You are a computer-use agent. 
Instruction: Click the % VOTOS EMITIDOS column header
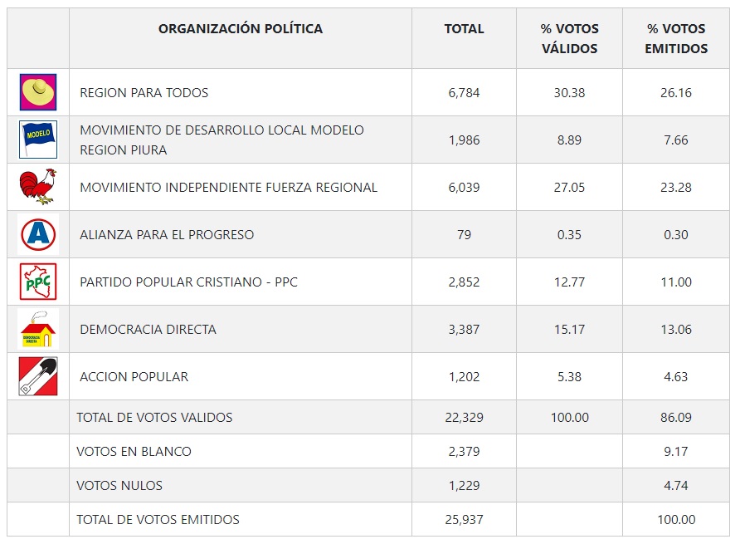[x=676, y=38]
